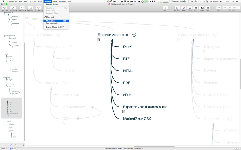Collapse the Bureautique branch

pos(70,47)
